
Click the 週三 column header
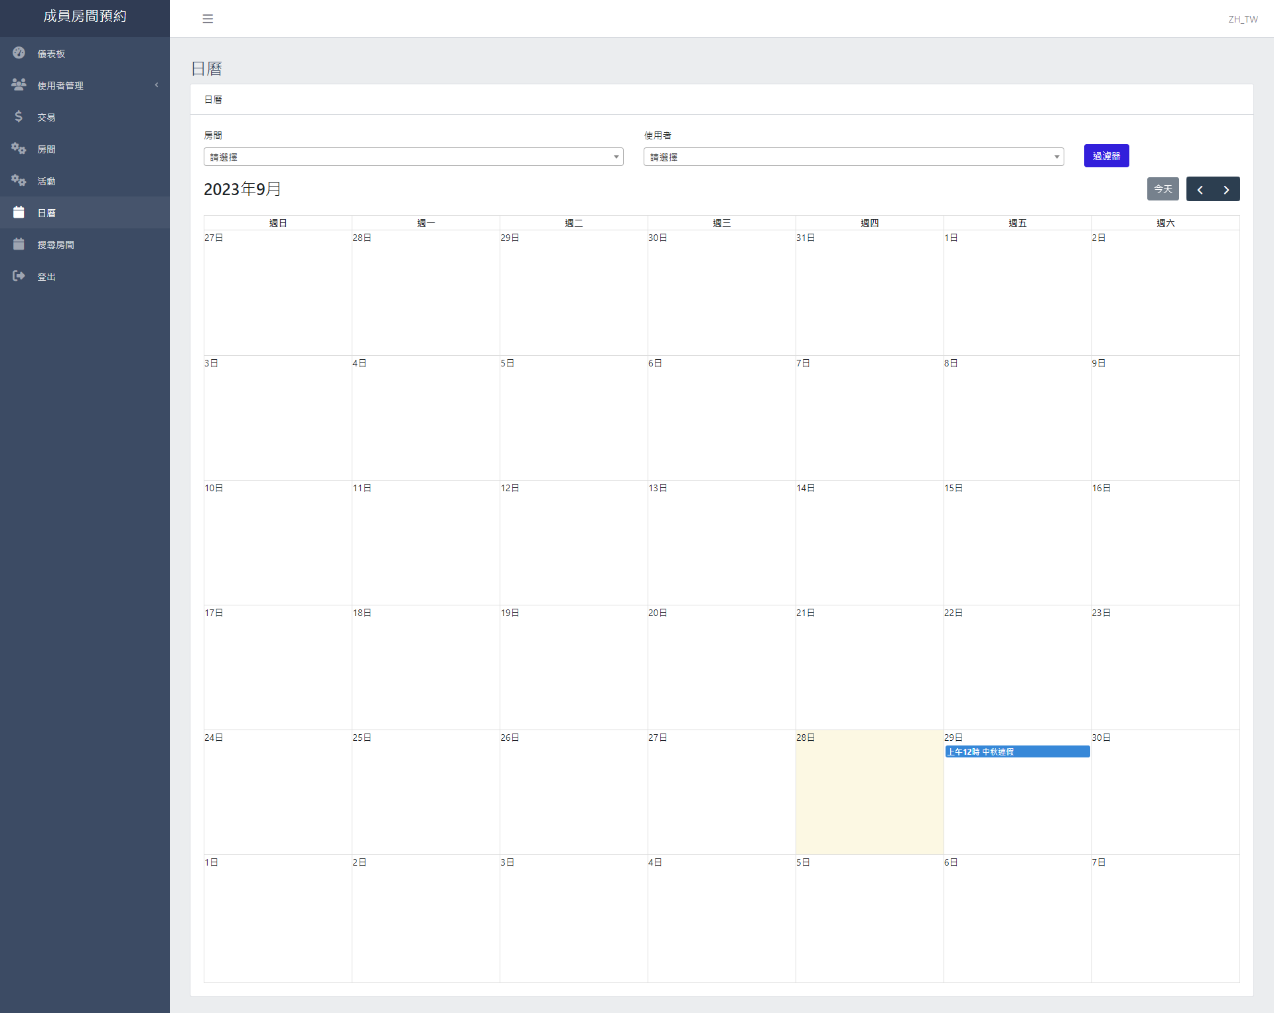click(x=722, y=223)
